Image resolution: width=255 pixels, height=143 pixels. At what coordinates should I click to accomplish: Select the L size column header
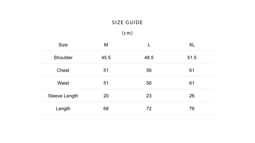pyautogui.click(x=149, y=45)
